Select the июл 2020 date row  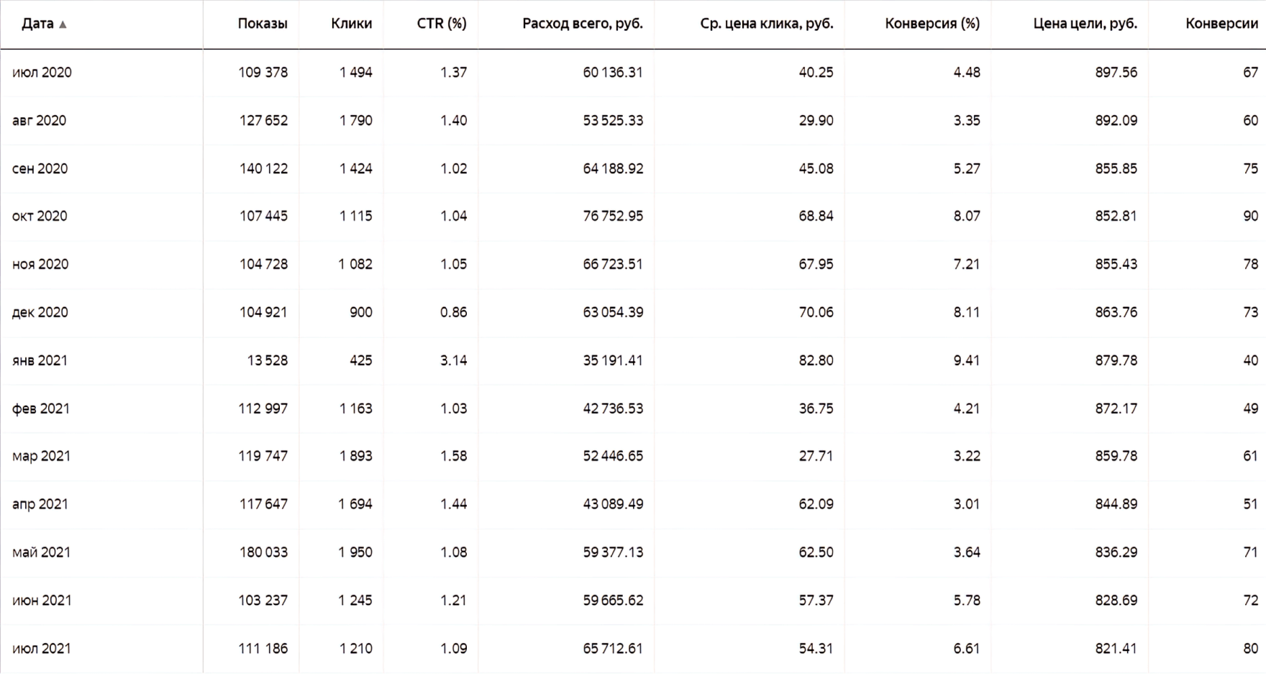coord(42,73)
